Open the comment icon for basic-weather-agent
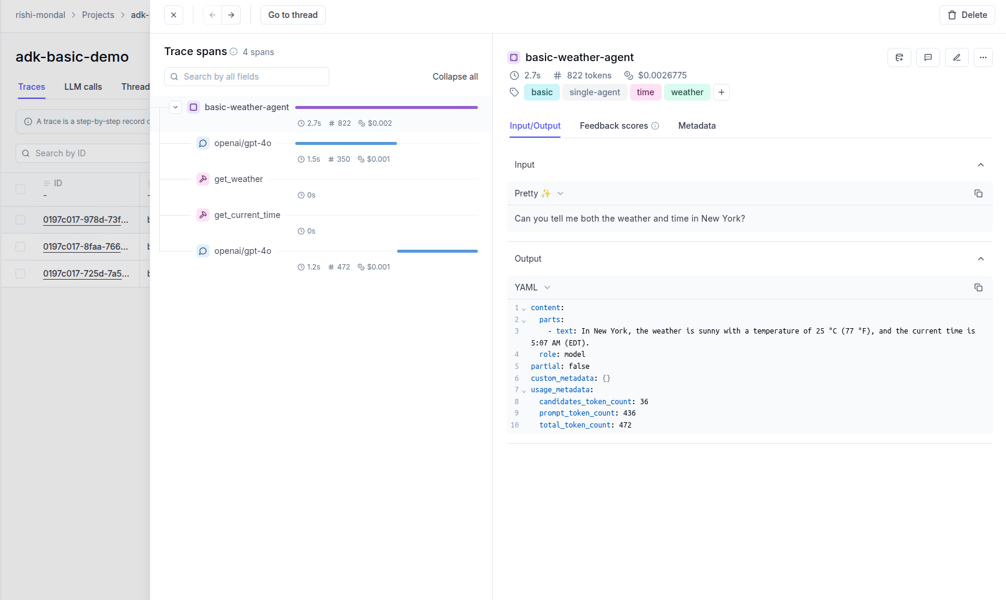 point(928,57)
